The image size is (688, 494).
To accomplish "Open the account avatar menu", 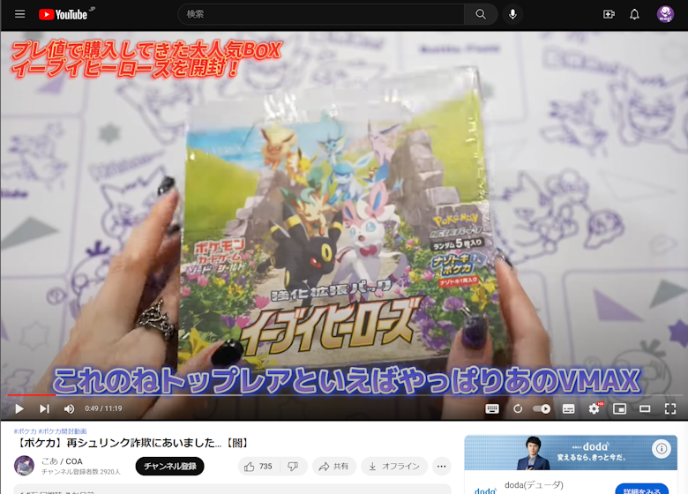I will point(665,14).
